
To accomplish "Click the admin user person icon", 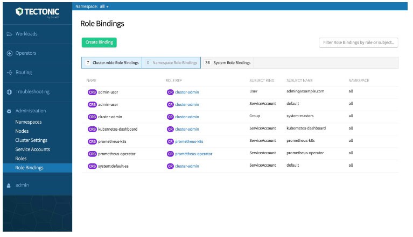I will tap(9, 185).
